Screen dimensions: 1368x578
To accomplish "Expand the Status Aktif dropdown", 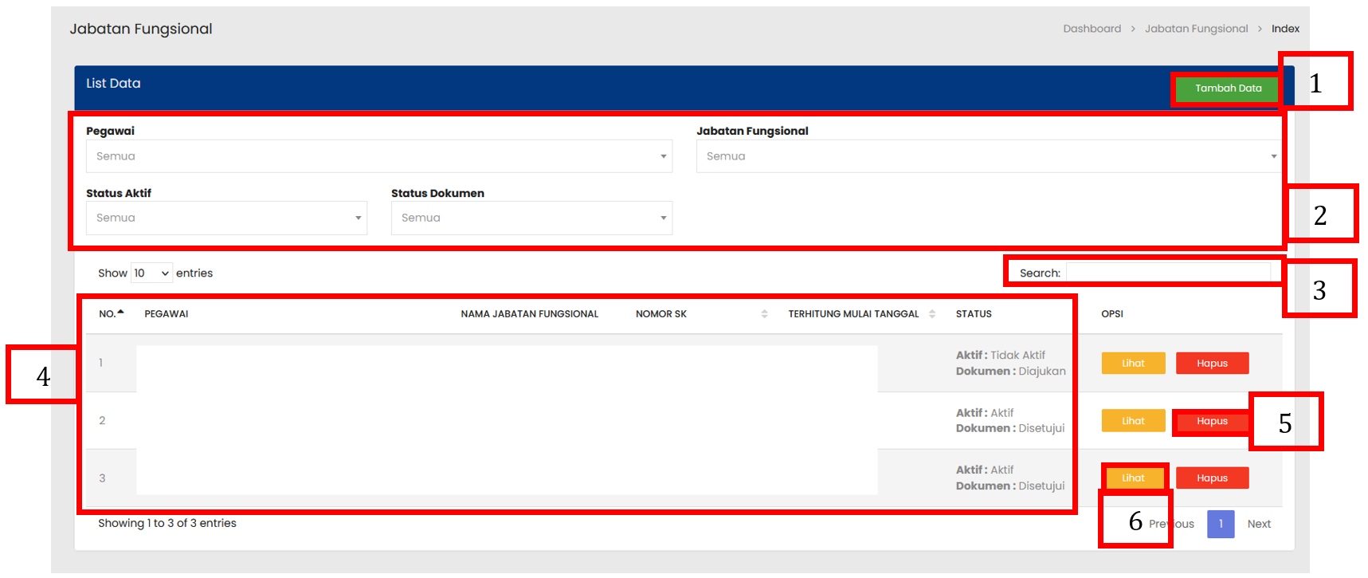I will click(226, 218).
